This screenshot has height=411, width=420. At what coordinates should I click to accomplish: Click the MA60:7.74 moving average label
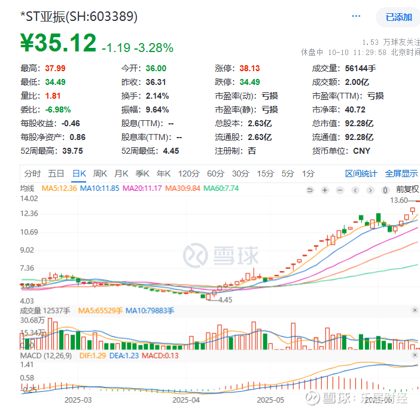[221, 188]
